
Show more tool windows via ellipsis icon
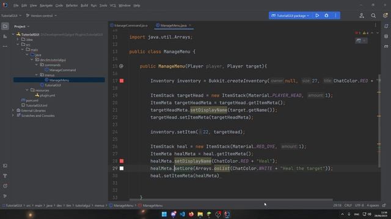pyautogui.click(x=5, y=46)
